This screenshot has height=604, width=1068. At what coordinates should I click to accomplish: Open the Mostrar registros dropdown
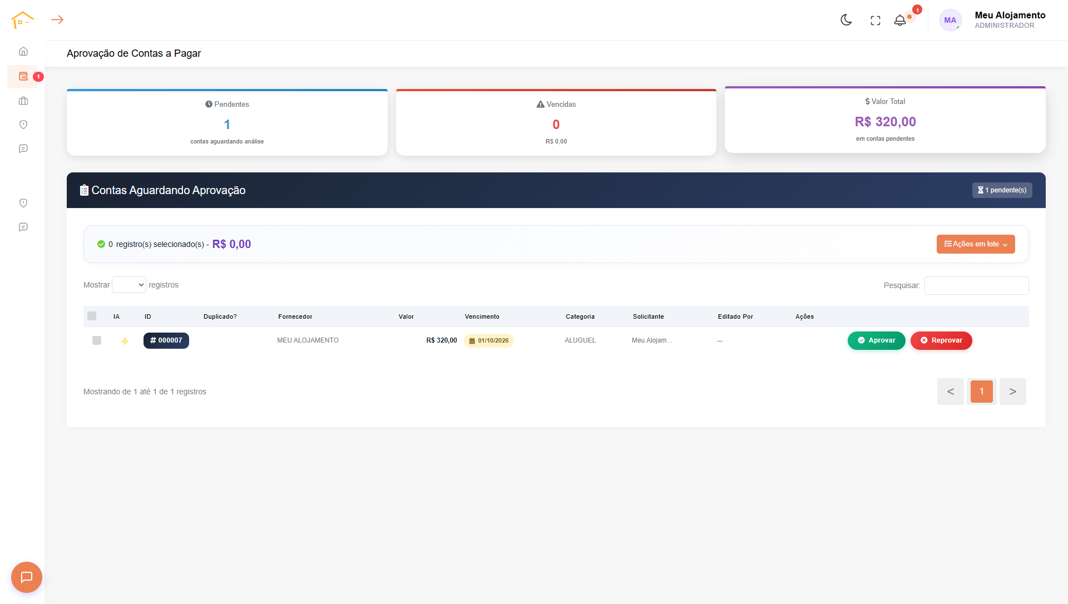coord(129,285)
